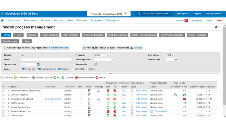Open the Verloningsvorm dropdown

[x=104, y=60]
